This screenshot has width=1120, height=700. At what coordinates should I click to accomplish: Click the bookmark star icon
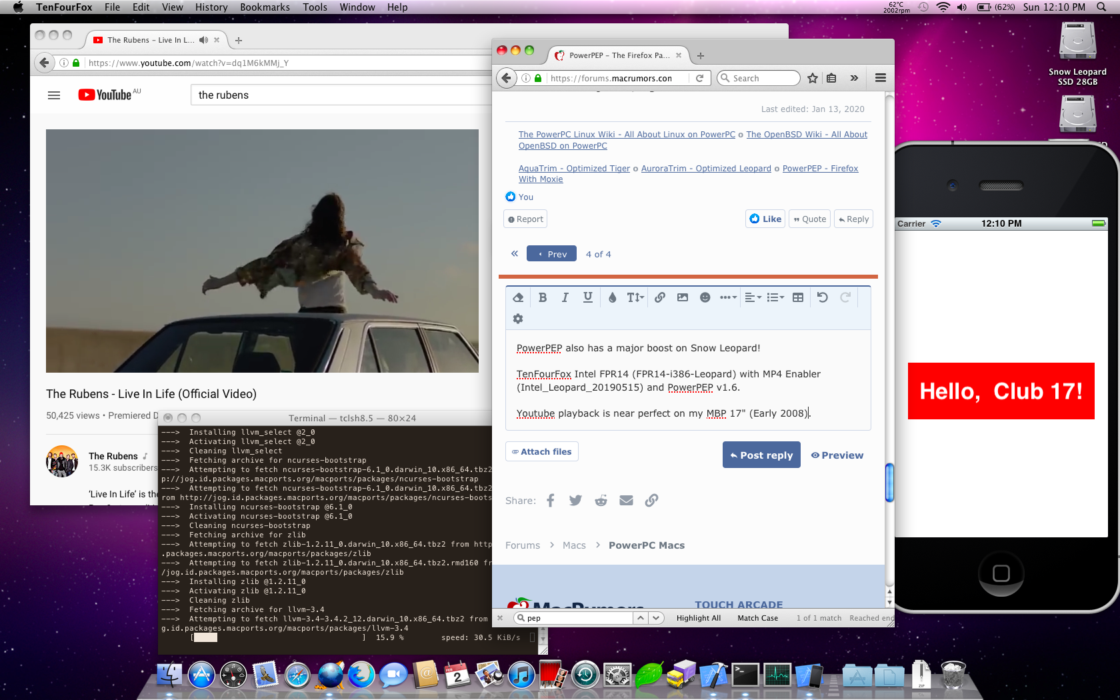[x=812, y=78]
